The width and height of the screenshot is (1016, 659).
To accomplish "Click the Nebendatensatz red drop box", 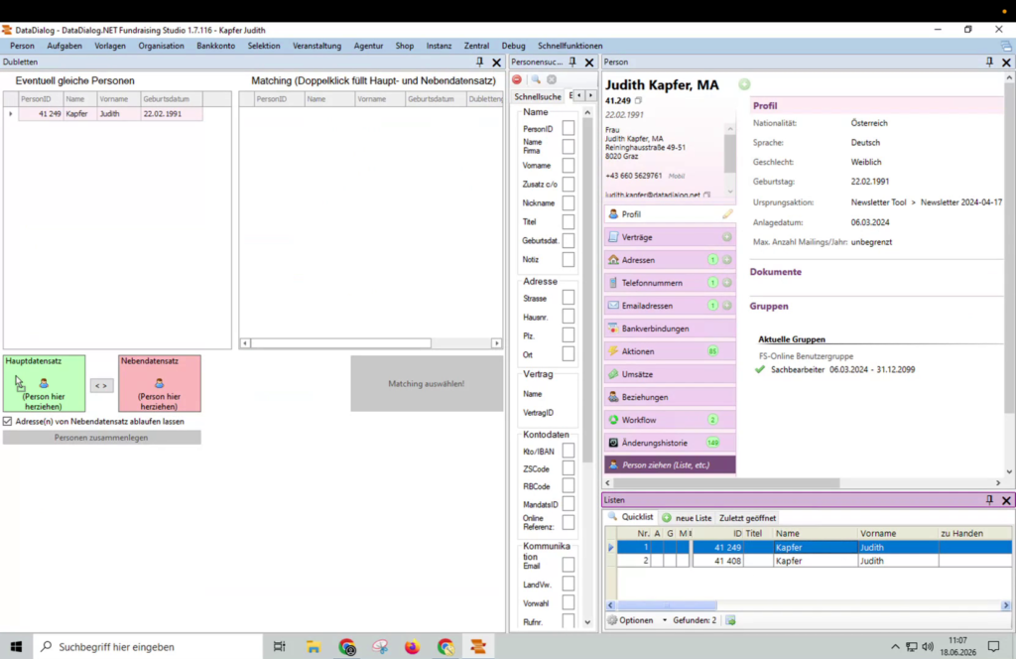I will [160, 383].
